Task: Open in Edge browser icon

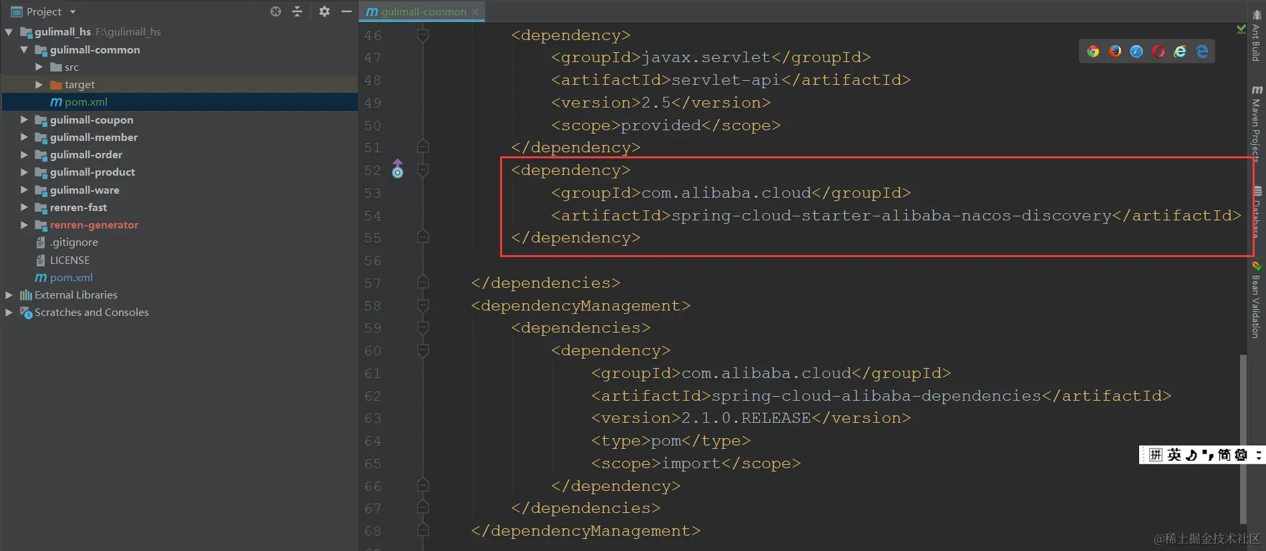Action: click(1202, 51)
